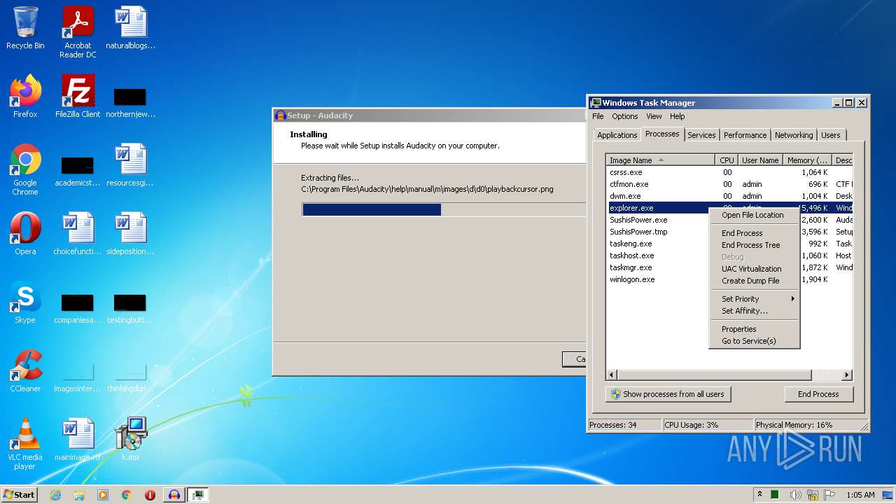Select the k.msi installer icon
896x504 pixels.
[130, 440]
